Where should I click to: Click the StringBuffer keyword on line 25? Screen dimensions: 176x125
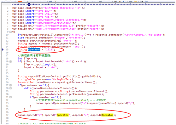27,79
